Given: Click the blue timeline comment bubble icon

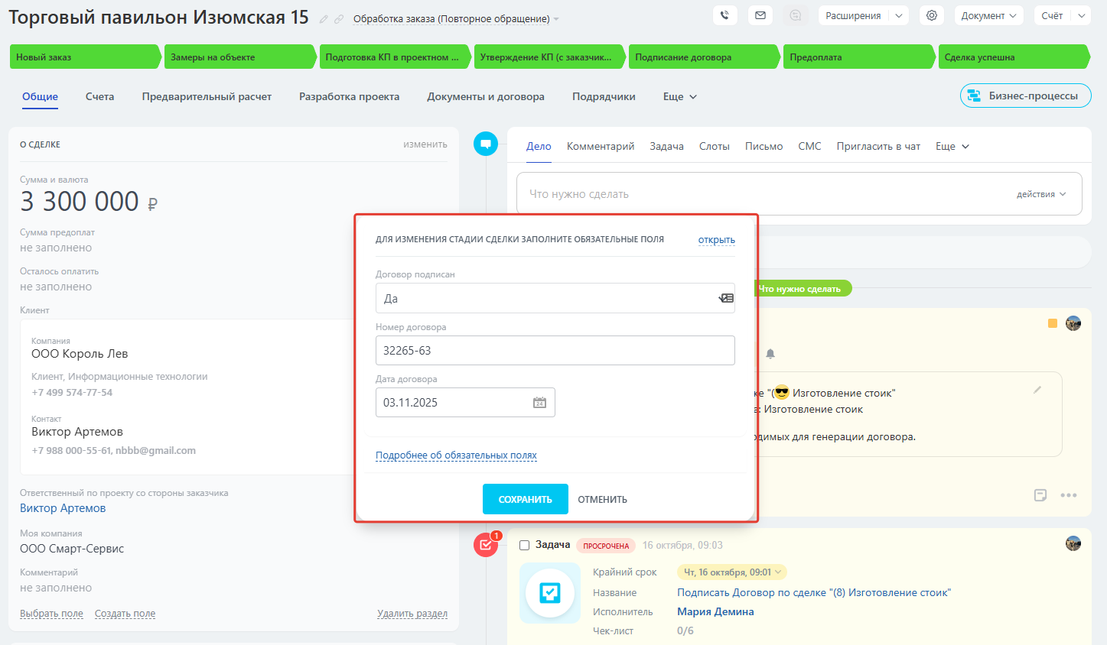Looking at the screenshot, I should 486,144.
